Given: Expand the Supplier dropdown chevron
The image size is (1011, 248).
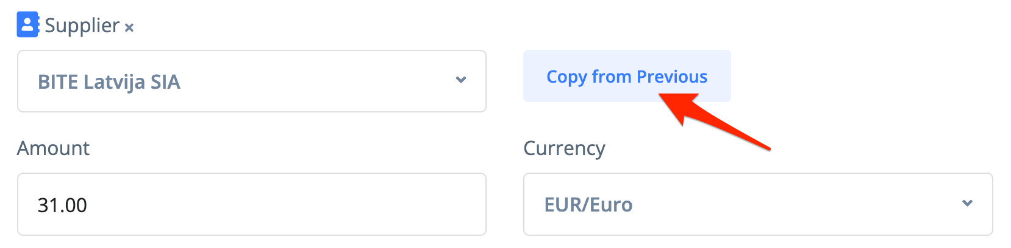Looking at the screenshot, I should [461, 80].
